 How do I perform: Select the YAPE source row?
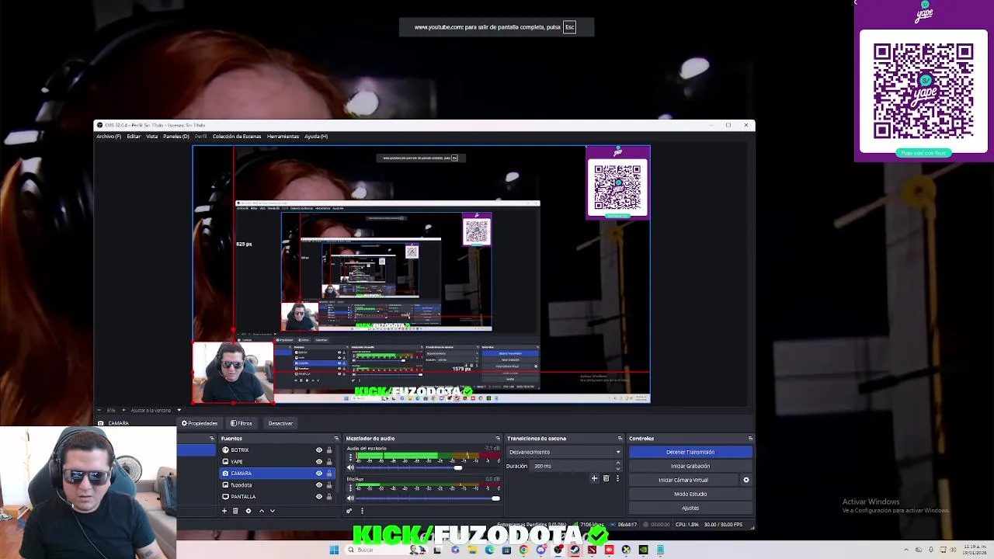(x=278, y=462)
